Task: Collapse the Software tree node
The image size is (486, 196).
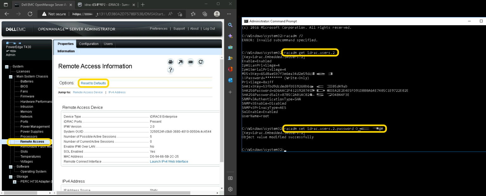Action: coord(10,167)
